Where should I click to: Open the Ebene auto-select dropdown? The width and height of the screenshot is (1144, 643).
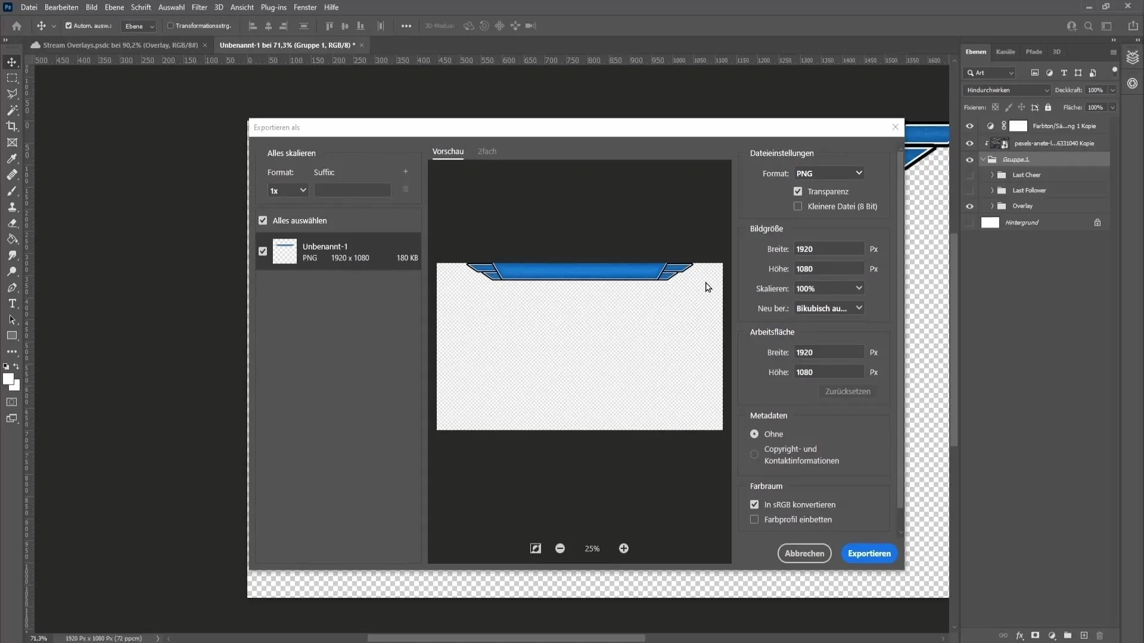coord(139,26)
